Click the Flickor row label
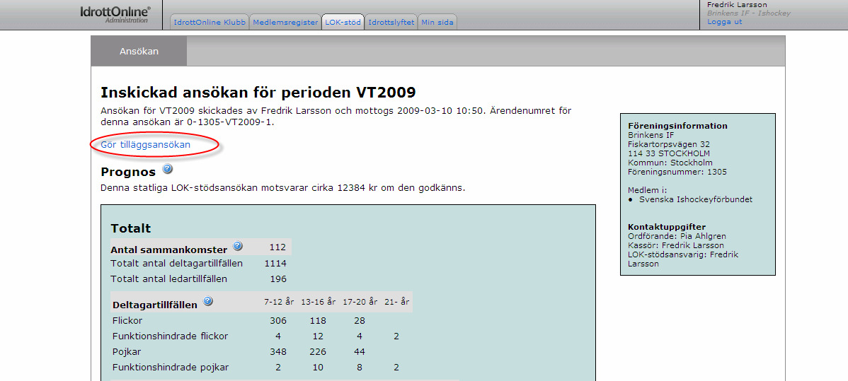Viewport: 848px width, 381px height. point(127,320)
